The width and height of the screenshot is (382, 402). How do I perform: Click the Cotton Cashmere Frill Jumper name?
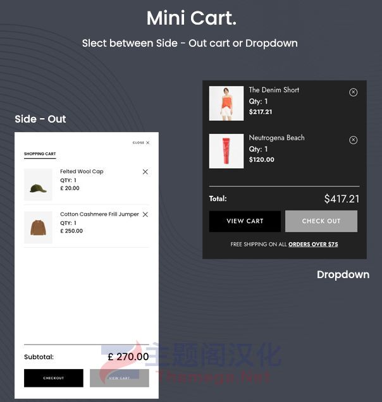[99, 214]
